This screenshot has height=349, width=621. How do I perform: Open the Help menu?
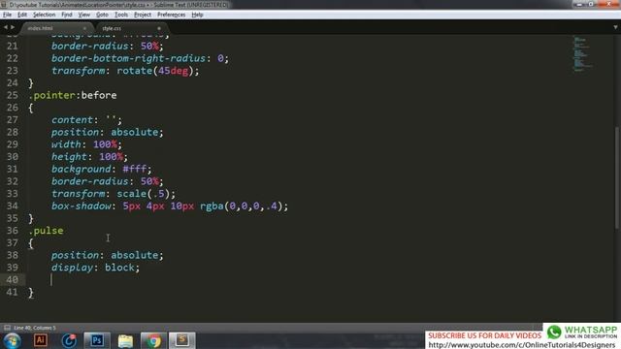197,15
